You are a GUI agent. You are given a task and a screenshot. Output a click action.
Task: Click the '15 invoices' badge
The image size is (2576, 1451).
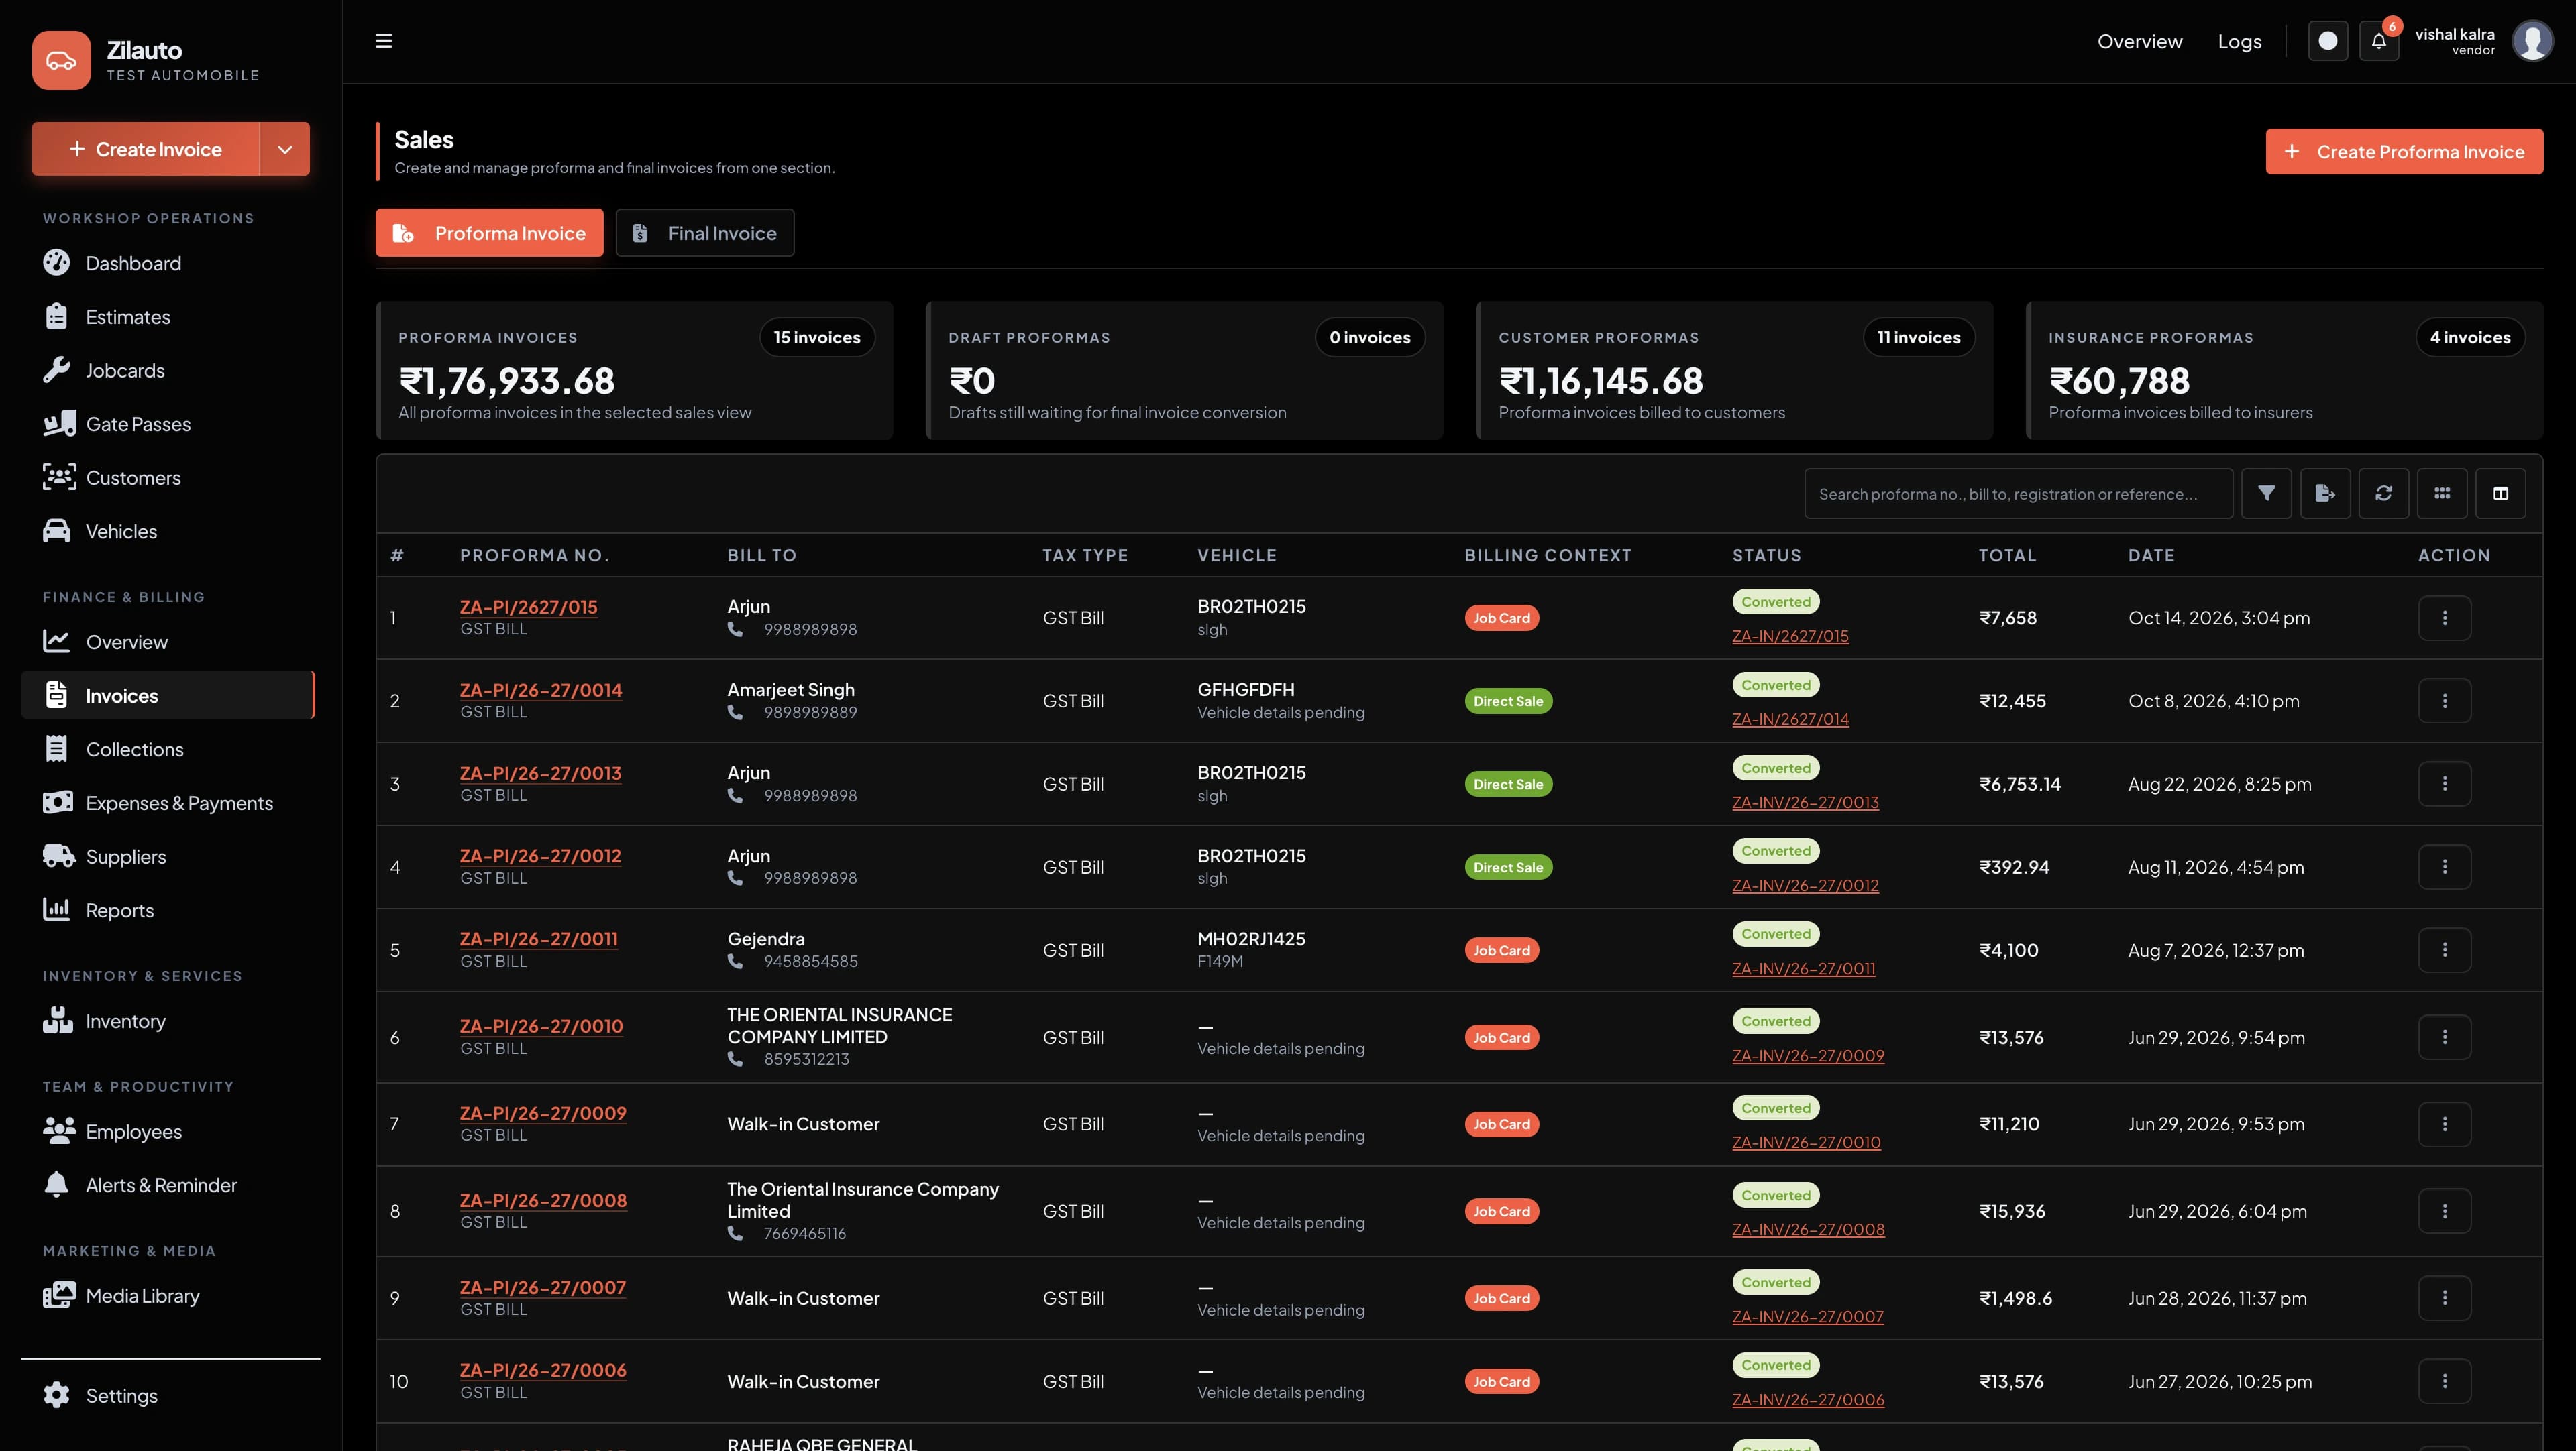816,338
